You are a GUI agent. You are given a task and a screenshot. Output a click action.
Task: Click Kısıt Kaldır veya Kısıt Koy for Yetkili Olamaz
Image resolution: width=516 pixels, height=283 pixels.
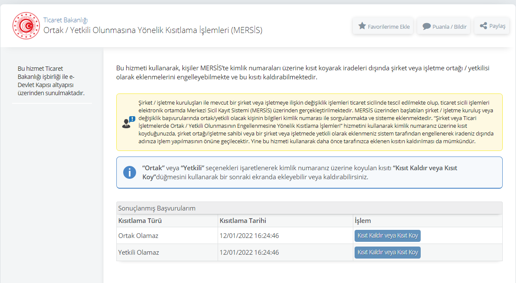point(388,252)
